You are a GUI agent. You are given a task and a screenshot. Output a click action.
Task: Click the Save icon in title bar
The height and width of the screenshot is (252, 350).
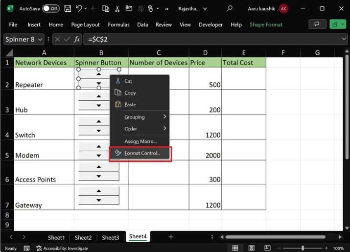[68, 8]
